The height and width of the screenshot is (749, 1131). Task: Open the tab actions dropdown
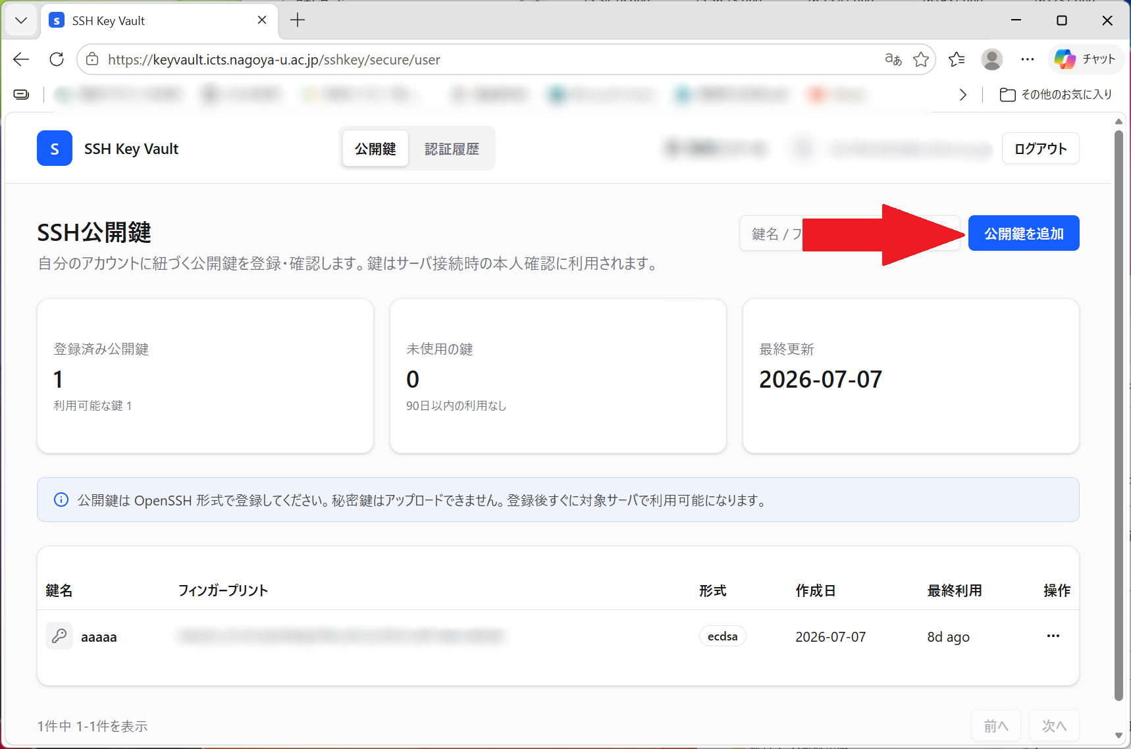pos(21,20)
